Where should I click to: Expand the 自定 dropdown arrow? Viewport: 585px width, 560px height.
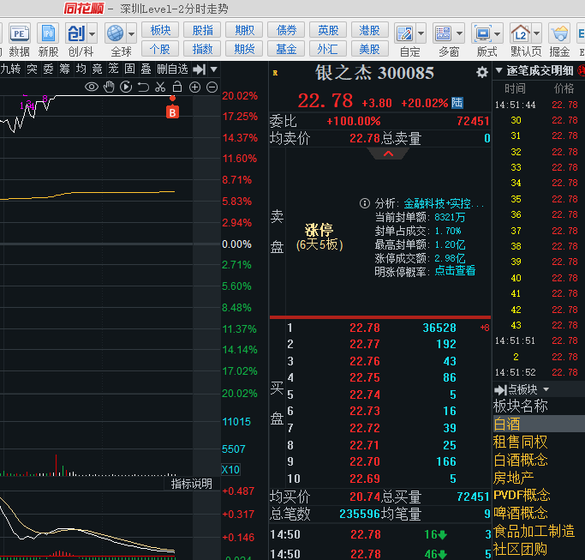tap(421, 34)
